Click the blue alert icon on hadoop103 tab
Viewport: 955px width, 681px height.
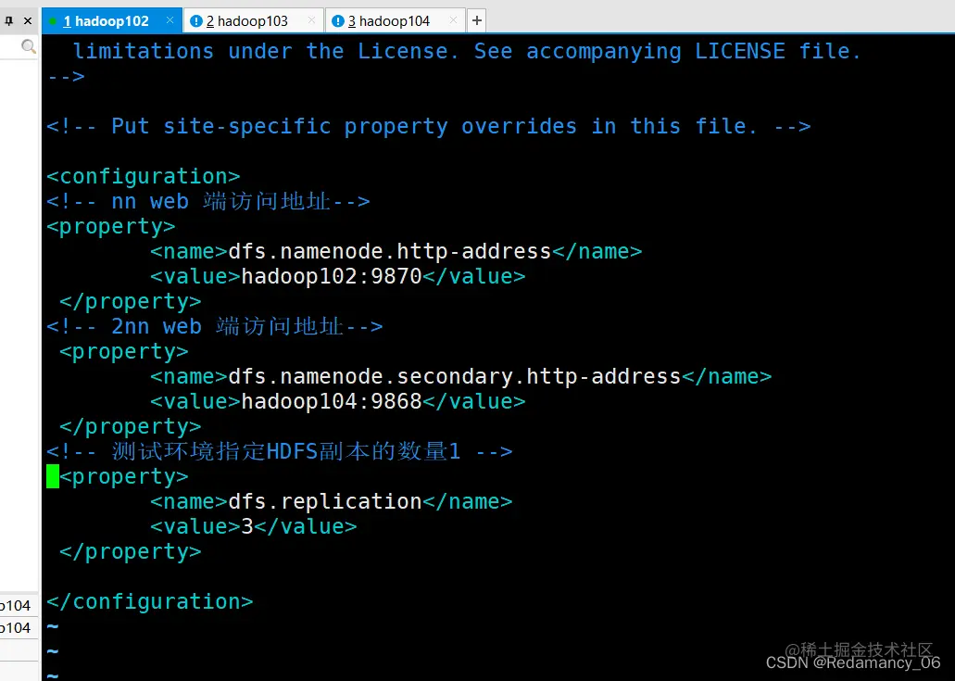click(196, 21)
